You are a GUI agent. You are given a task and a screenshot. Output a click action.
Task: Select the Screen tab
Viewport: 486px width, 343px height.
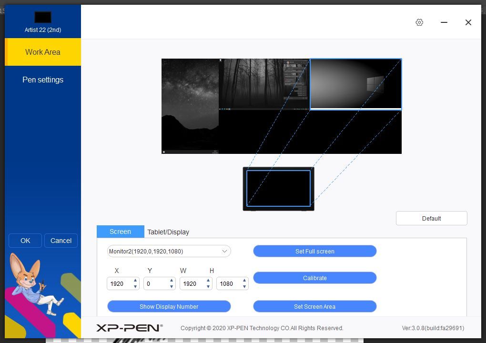tap(120, 232)
